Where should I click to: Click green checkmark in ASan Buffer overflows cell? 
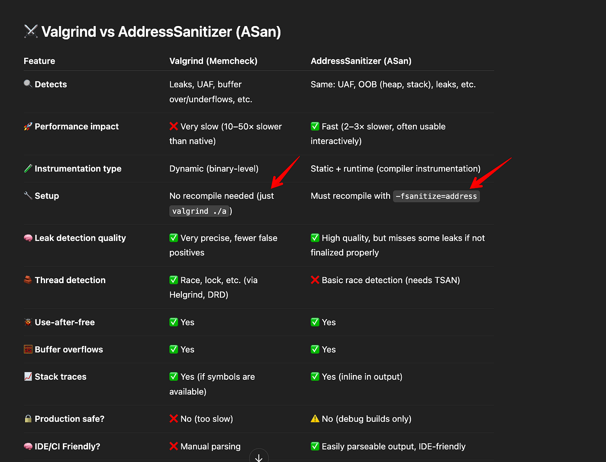[x=315, y=349]
